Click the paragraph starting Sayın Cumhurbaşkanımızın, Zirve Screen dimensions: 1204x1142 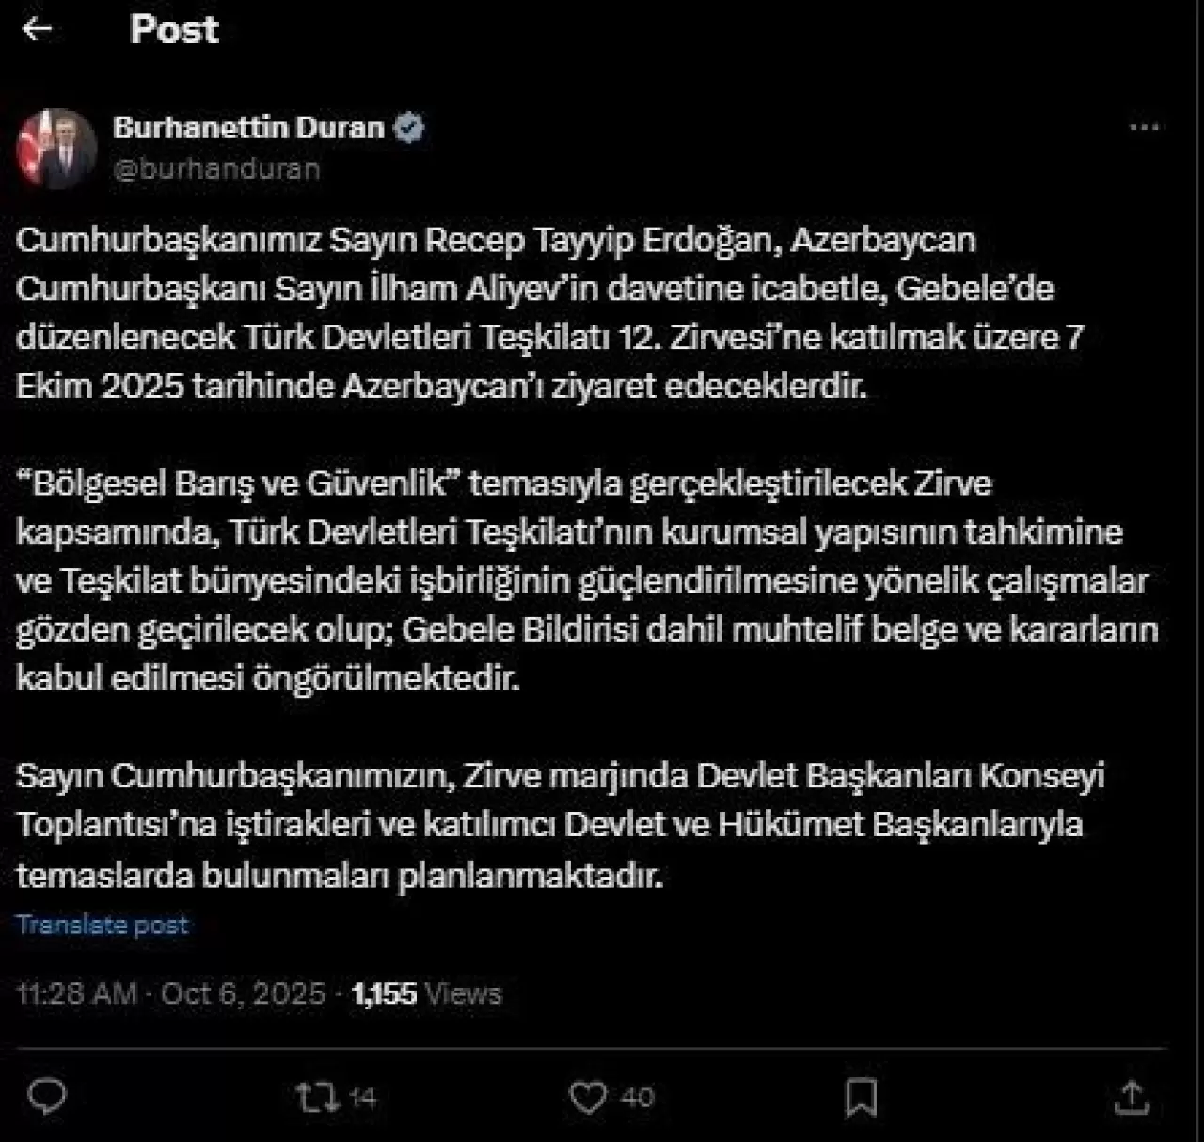(x=559, y=825)
